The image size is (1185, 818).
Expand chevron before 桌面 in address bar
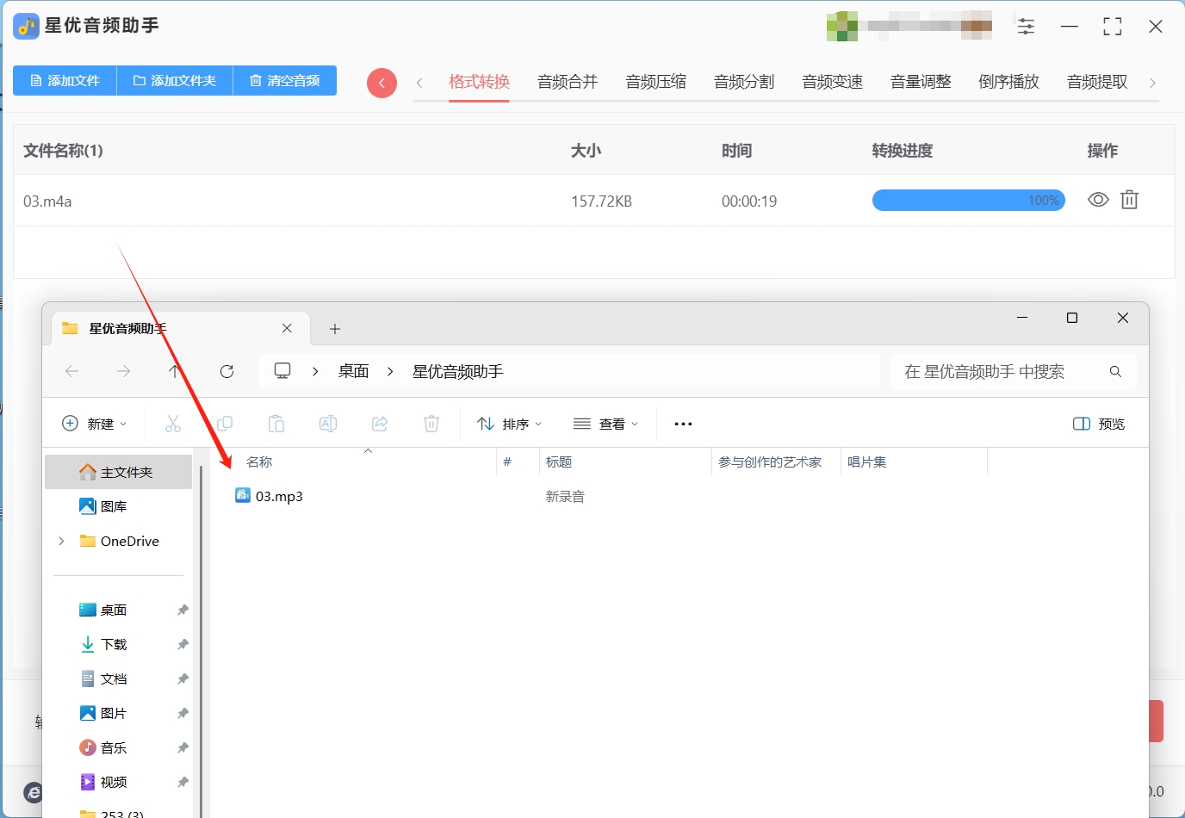[x=316, y=371]
